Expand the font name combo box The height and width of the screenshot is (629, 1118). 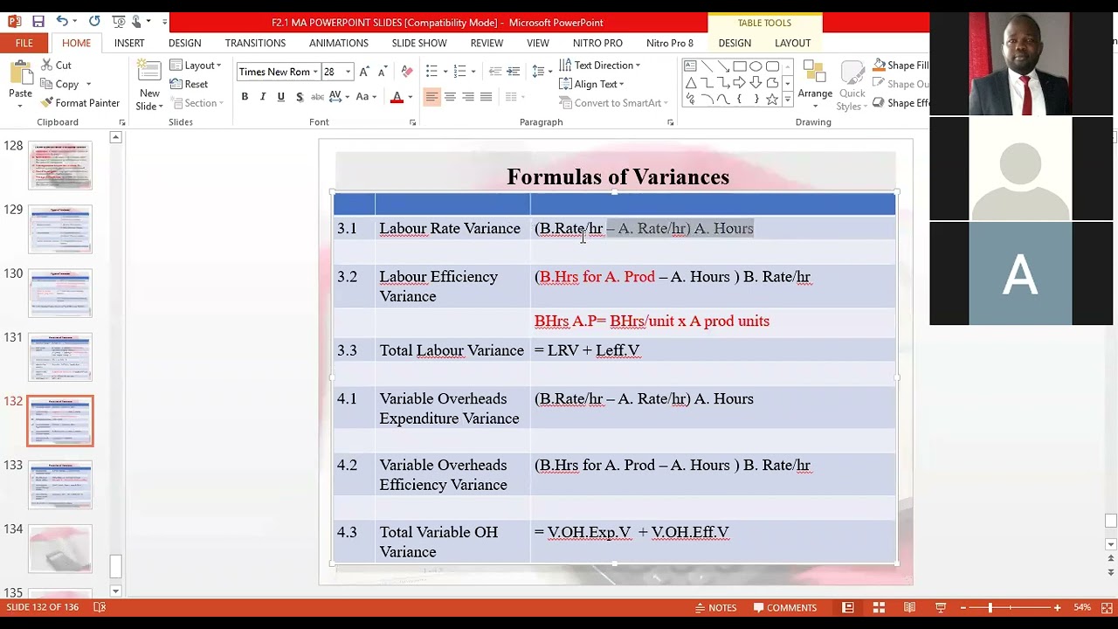pos(315,72)
